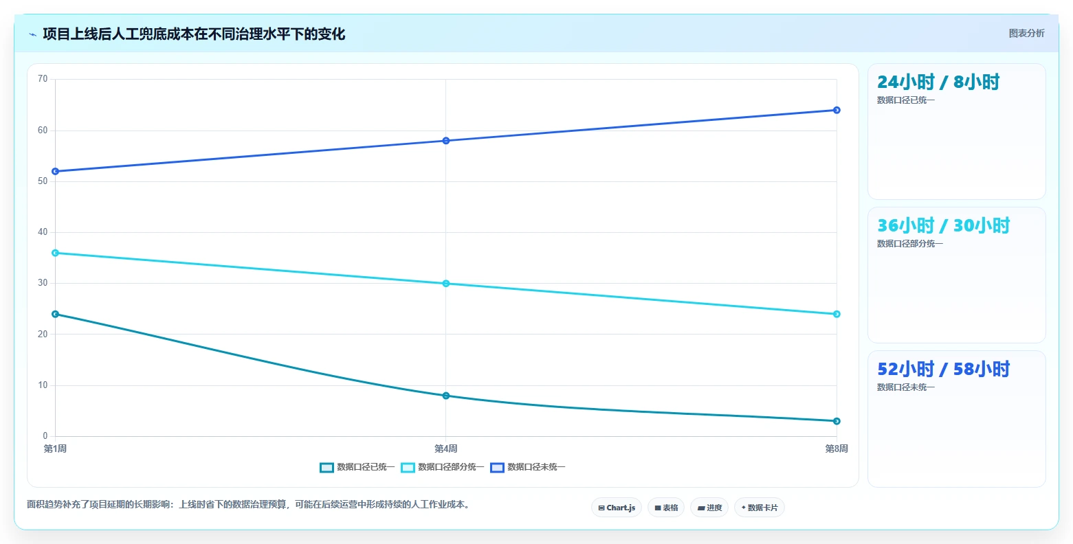This screenshot has height=544, width=1073.
Task: Click 数据口径已统一 caption under 24小时 card
Action: point(906,100)
